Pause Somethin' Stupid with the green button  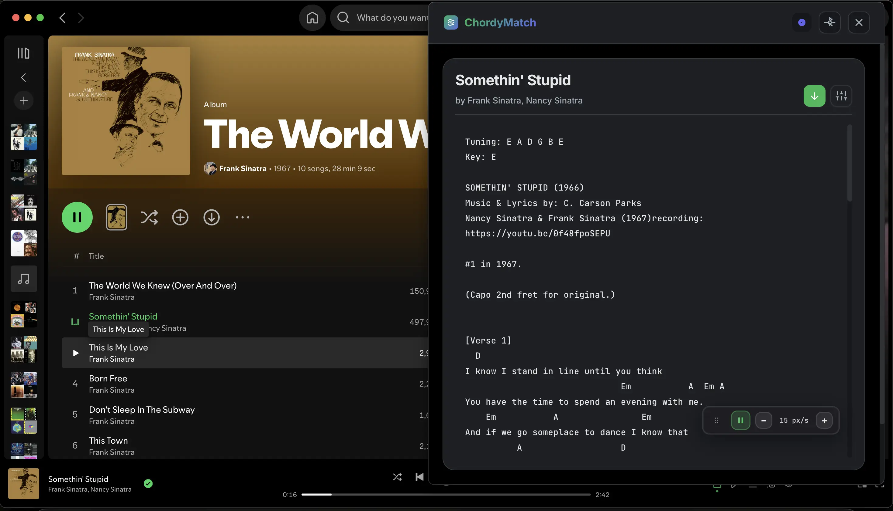77,217
